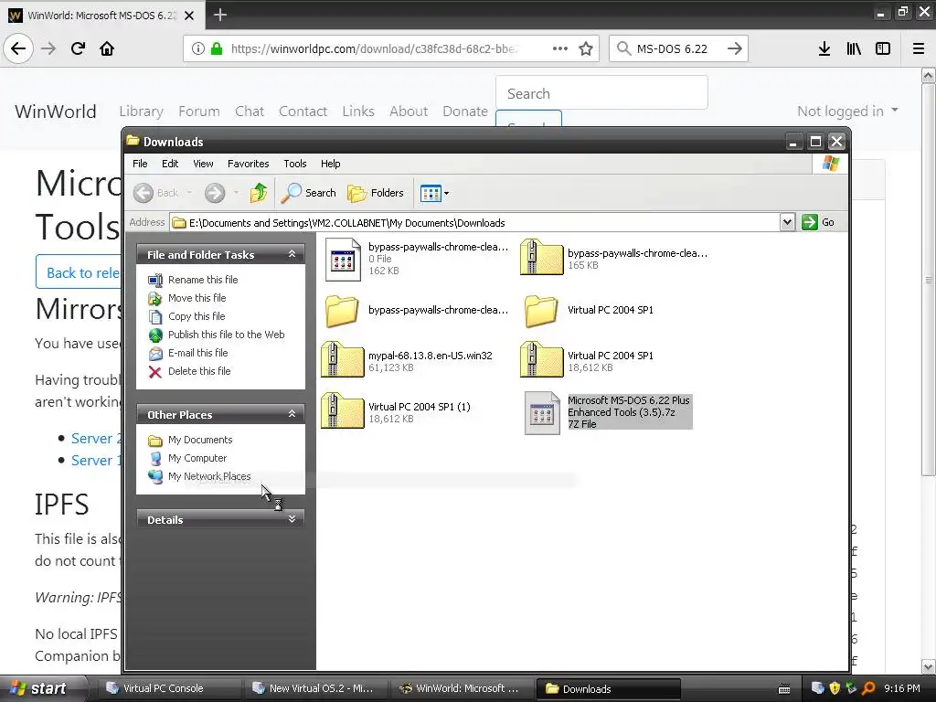The height and width of the screenshot is (702, 936).
Task: Open the Not logged in dropdown
Action: click(847, 111)
